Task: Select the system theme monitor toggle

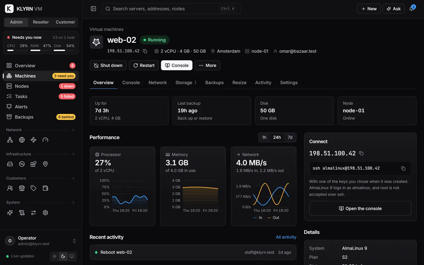Action: tap(72, 256)
